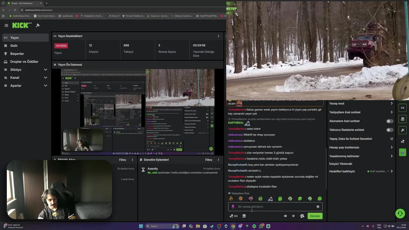Open the hamburger menu beside the Kick logo

tap(6, 26)
